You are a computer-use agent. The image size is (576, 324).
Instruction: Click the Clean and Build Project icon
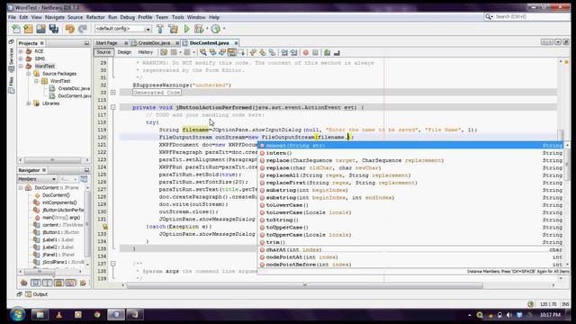[x=173, y=29]
